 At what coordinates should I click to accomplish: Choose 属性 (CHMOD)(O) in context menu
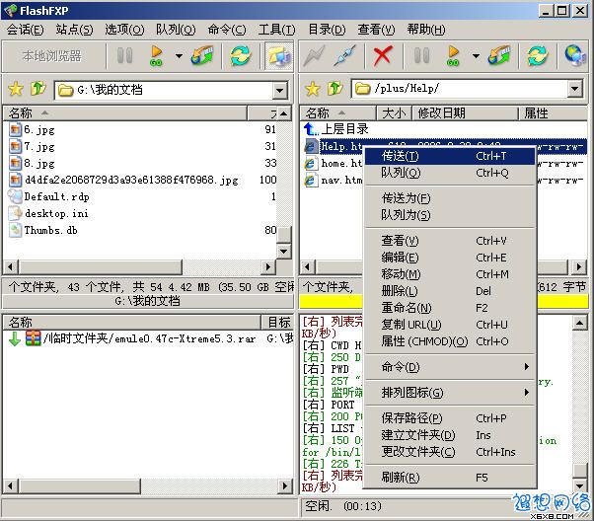tap(450, 341)
